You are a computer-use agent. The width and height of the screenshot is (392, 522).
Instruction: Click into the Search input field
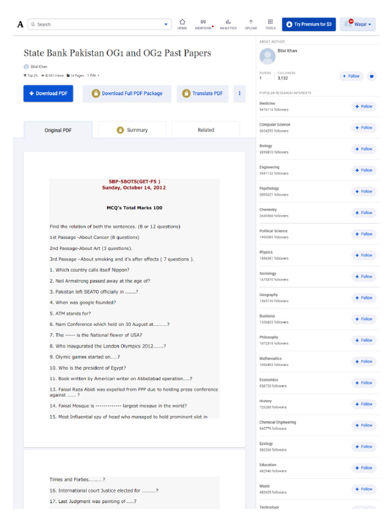pyautogui.click(x=97, y=24)
